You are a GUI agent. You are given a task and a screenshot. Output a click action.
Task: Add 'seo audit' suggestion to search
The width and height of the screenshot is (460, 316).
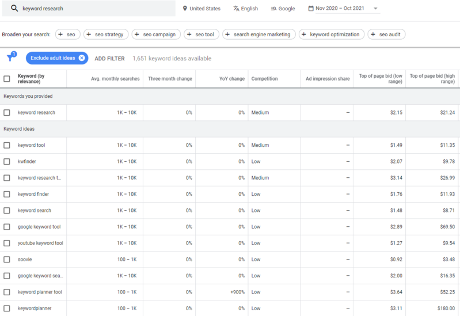(386, 35)
